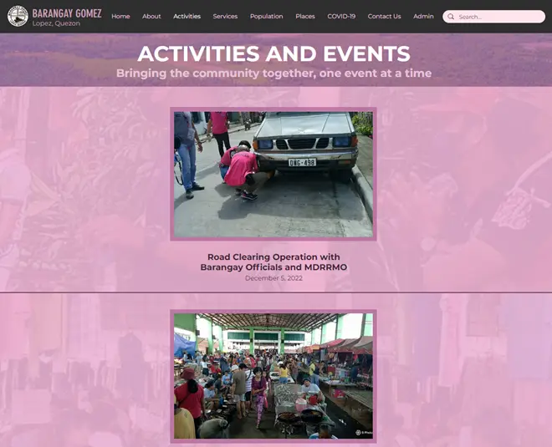Click the Lopez, Quezon subtitle text
552x447 pixels.
56,23
